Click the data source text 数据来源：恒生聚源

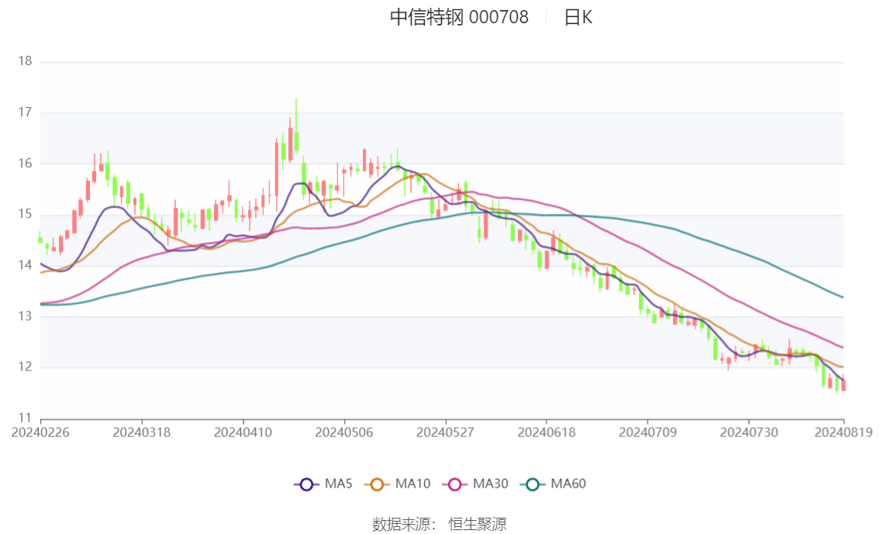pos(439,525)
